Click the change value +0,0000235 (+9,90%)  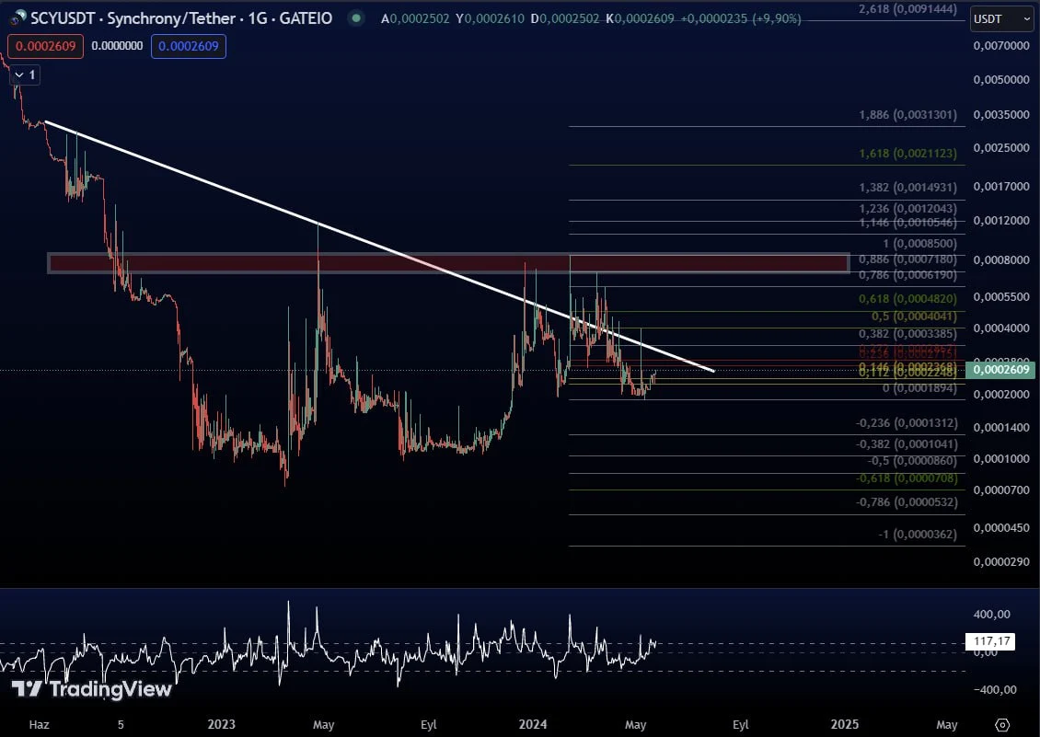pyautogui.click(x=741, y=18)
